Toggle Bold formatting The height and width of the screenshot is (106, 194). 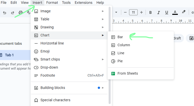tap(150, 12)
